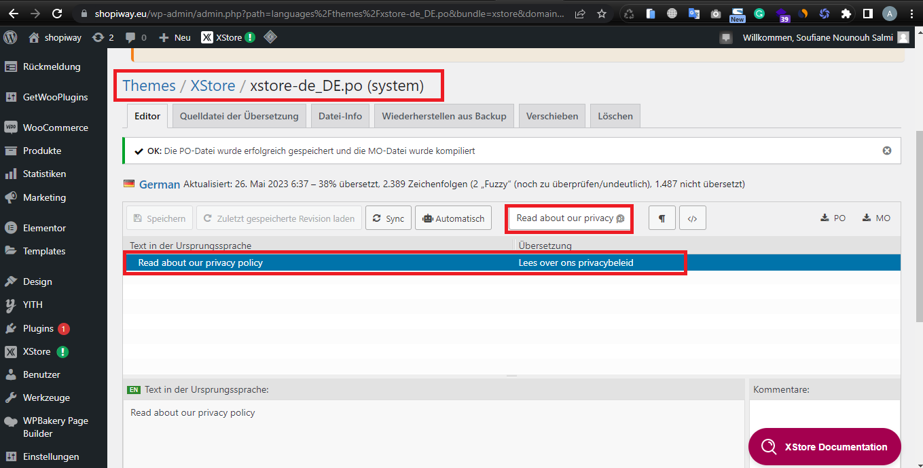Click into the Kommentare field
923x468 pixels.
(x=825, y=434)
